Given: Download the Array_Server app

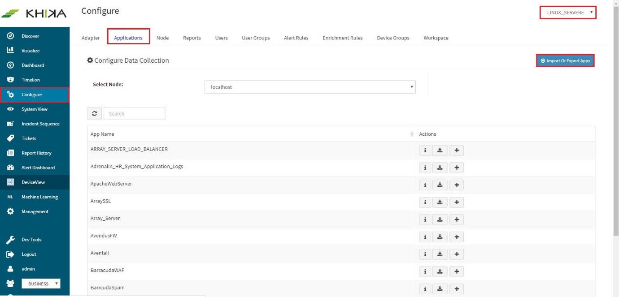Looking at the screenshot, I should click(440, 220).
